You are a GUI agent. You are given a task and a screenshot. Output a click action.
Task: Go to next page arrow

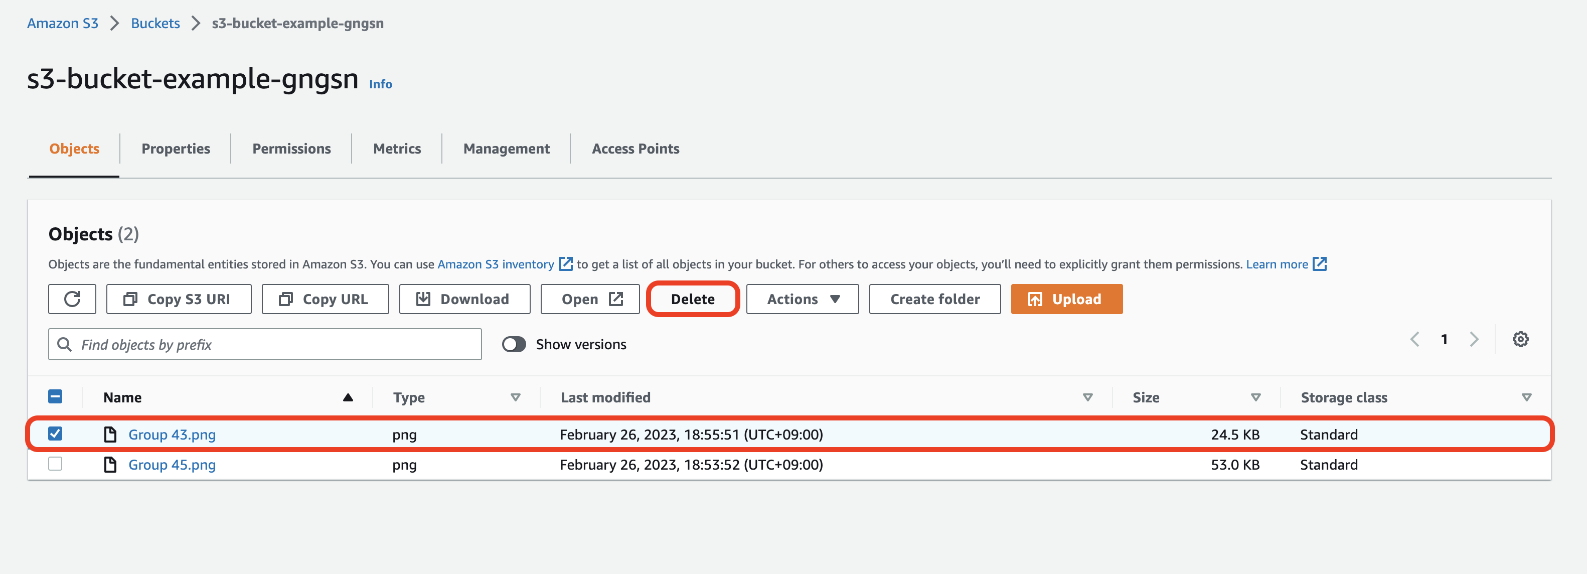click(1474, 339)
